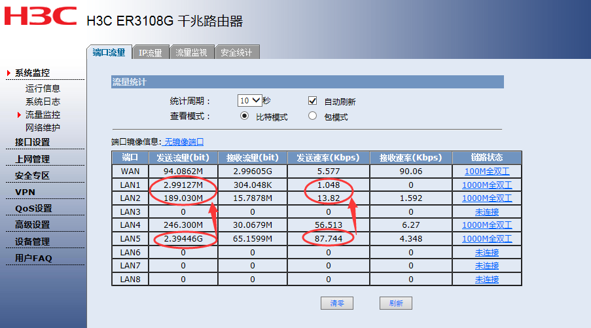Select the 包模式 radio button

click(x=312, y=116)
